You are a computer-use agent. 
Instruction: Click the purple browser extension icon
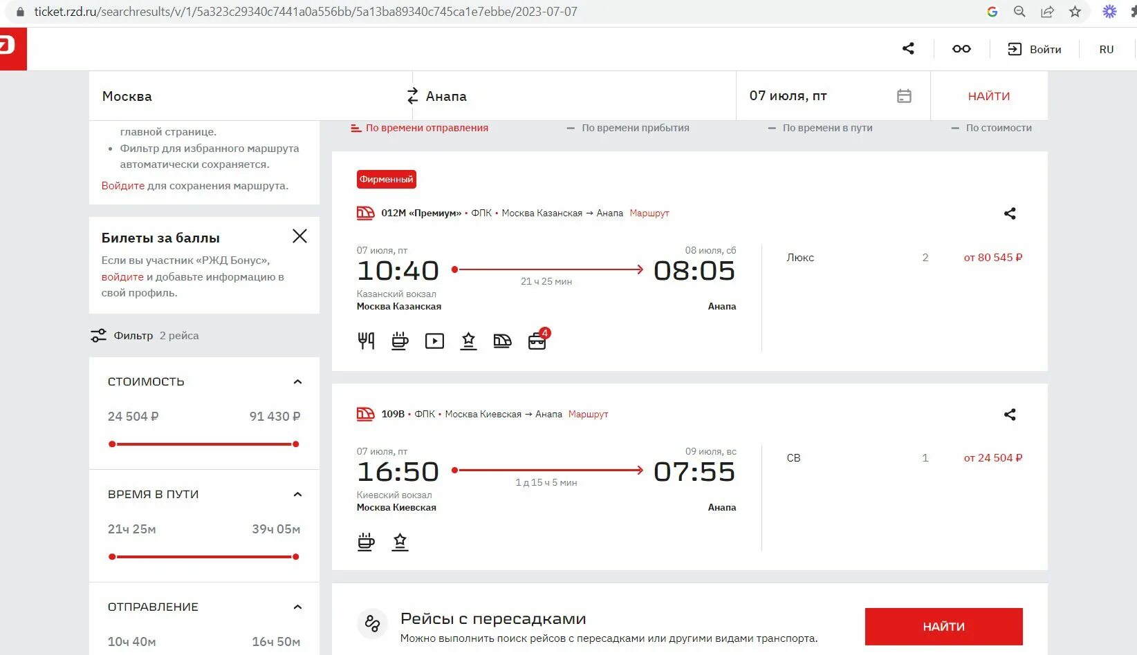click(1109, 12)
